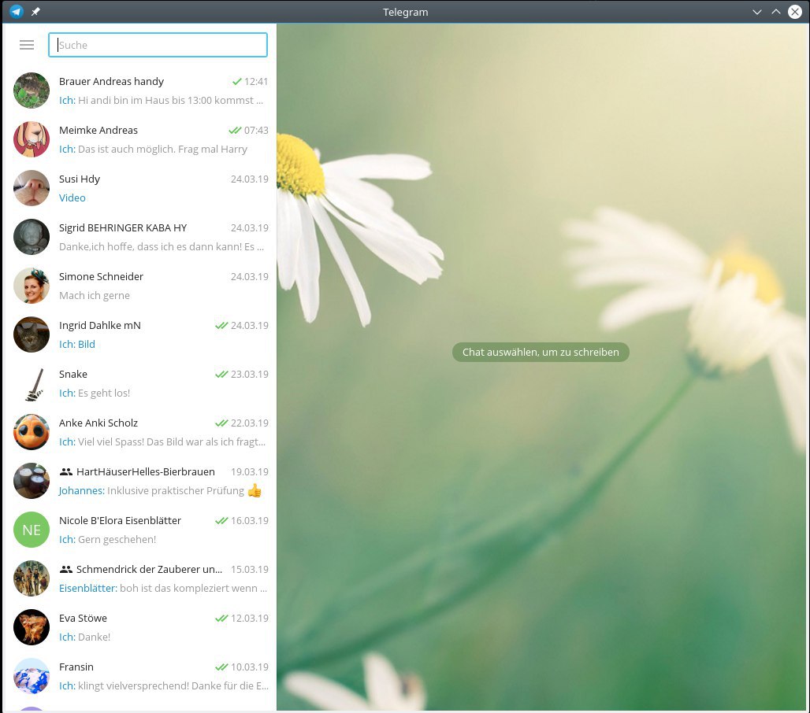Toggle the pin window icon
This screenshot has width=810, height=713.
[x=35, y=12]
